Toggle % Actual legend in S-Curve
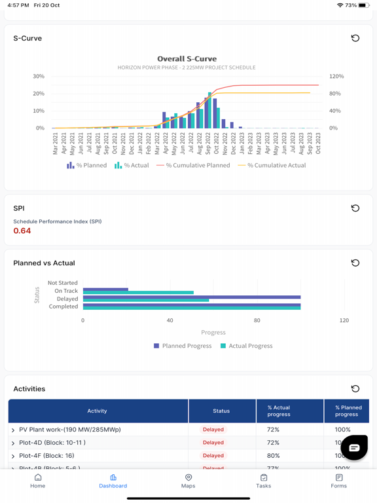This screenshot has height=503, width=377. coord(132,165)
